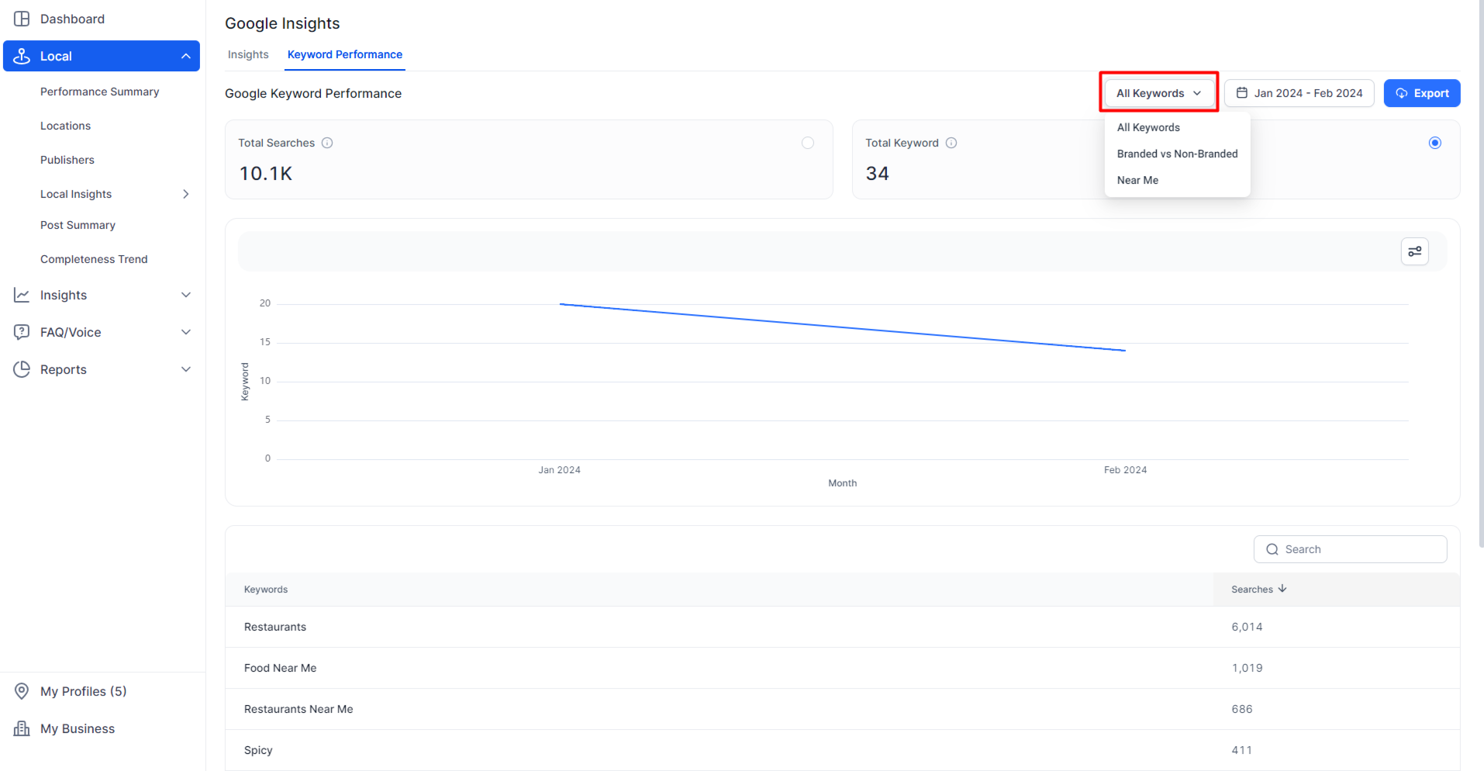The image size is (1484, 771).
Task: Open Post Summary in sidebar
Action: point(78,225)
